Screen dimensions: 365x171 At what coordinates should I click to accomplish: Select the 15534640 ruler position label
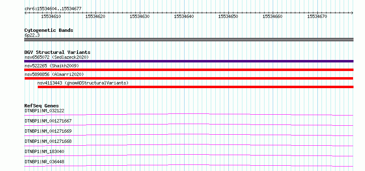click(x=184, y=16)
